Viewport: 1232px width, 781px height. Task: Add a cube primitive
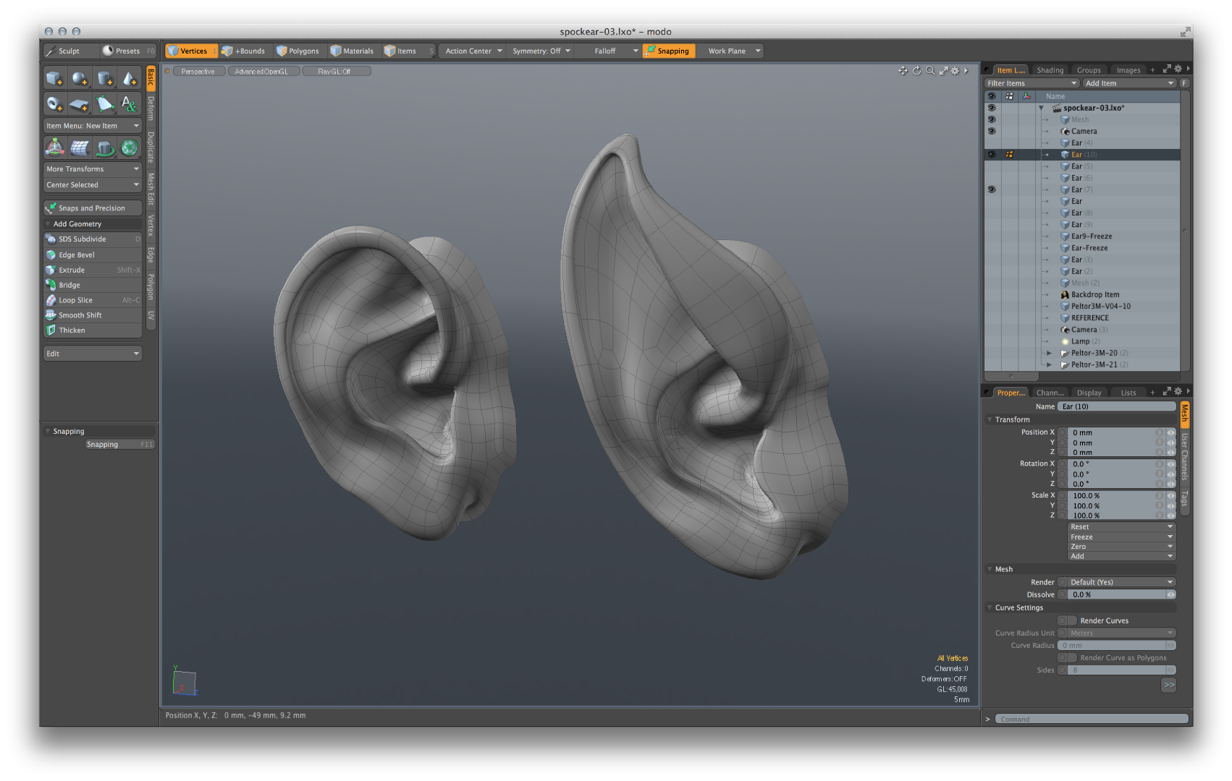coord(55,79)
